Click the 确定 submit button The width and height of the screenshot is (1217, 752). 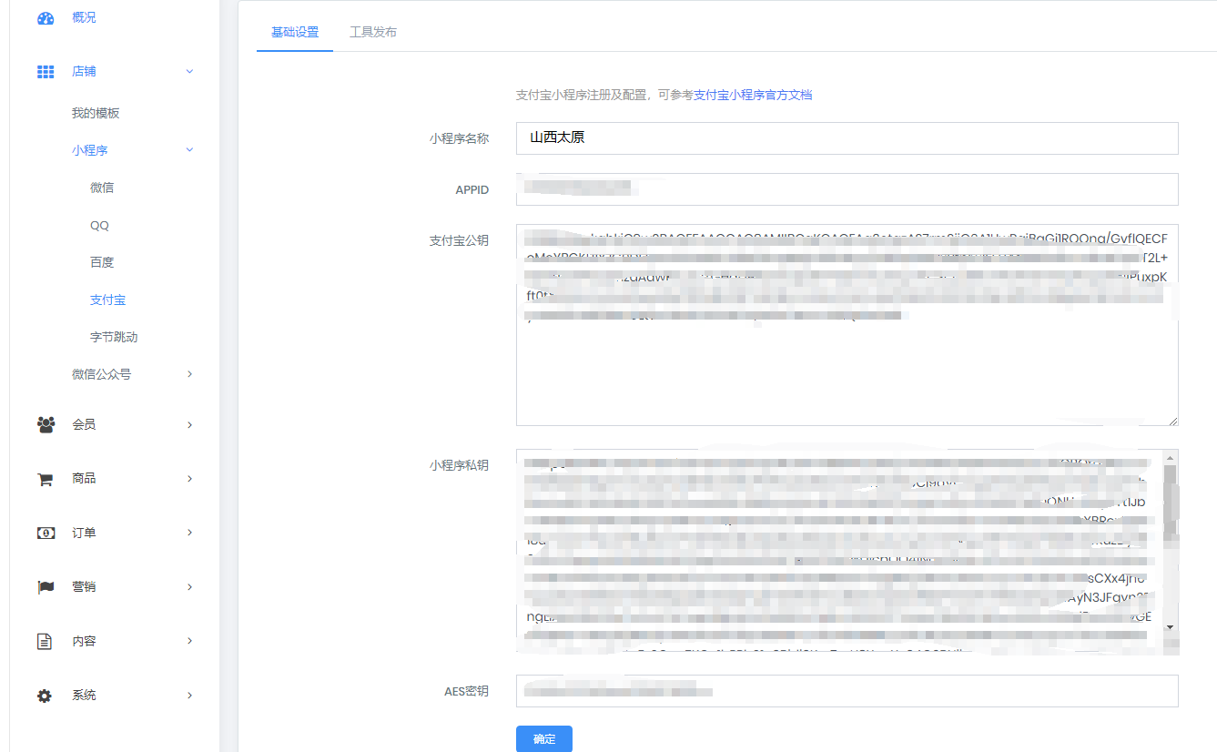(544, 739)
